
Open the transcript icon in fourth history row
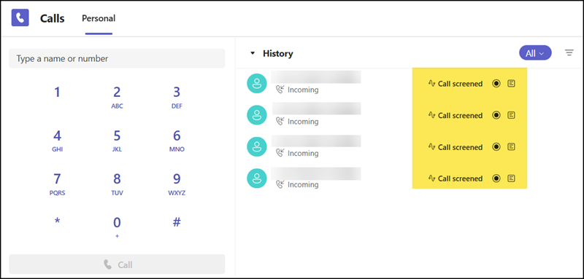click(x=512, y=178)
